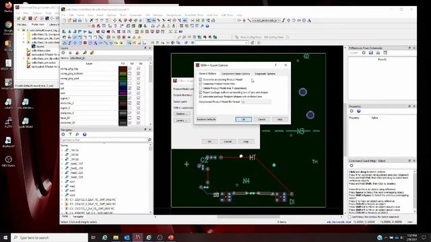Click the comp_pkg_bottom yellow fill swatch
The height and width of the screenshot is (242, 431).
pos(123,73)
